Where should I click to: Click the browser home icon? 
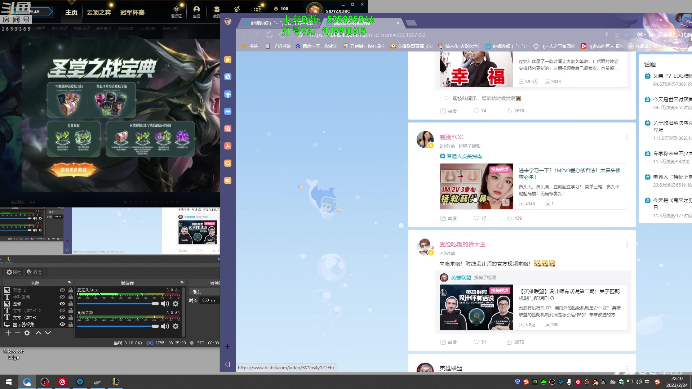tap(282, 35)
